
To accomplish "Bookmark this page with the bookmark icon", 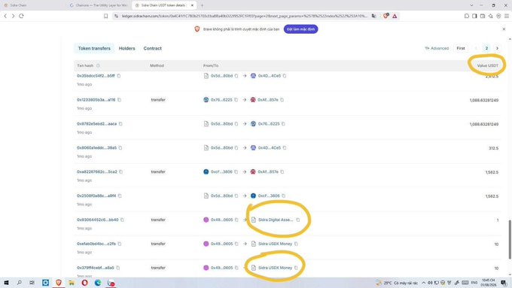I will click(106, 16).
